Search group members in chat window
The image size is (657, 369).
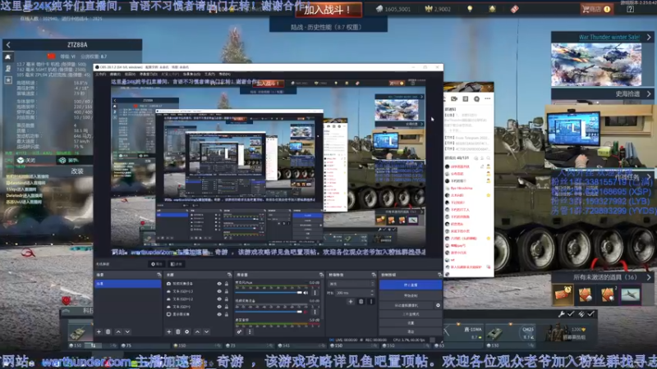coord(488,158)
